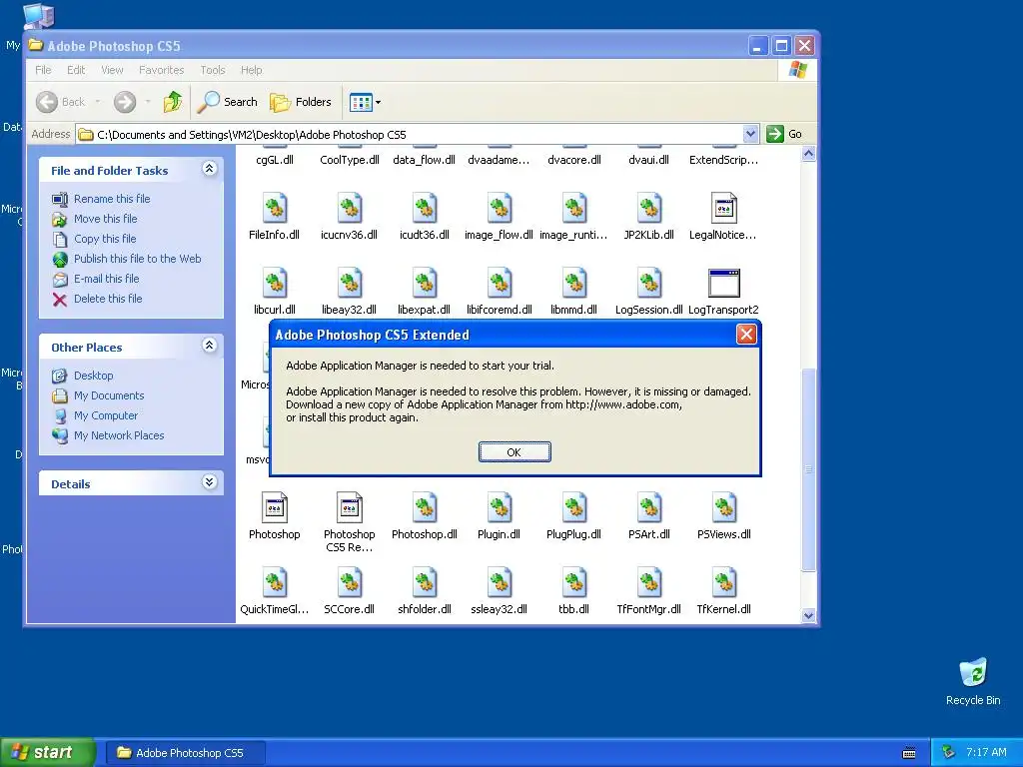1023x767 pixels.
Task: Select the LogTransport2 application icon
Action: click(723, 283)
